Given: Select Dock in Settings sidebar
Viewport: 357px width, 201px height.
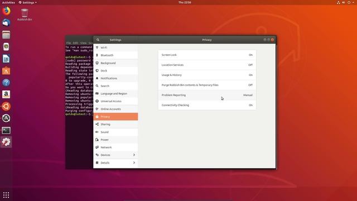Looking at the screenshot, I should (115, 71).
